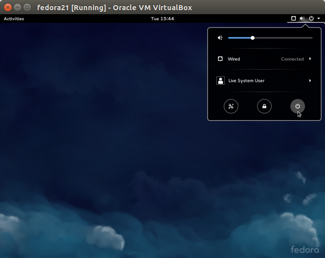Expand the Live System User submenu arrow

[x=310, y=81]
